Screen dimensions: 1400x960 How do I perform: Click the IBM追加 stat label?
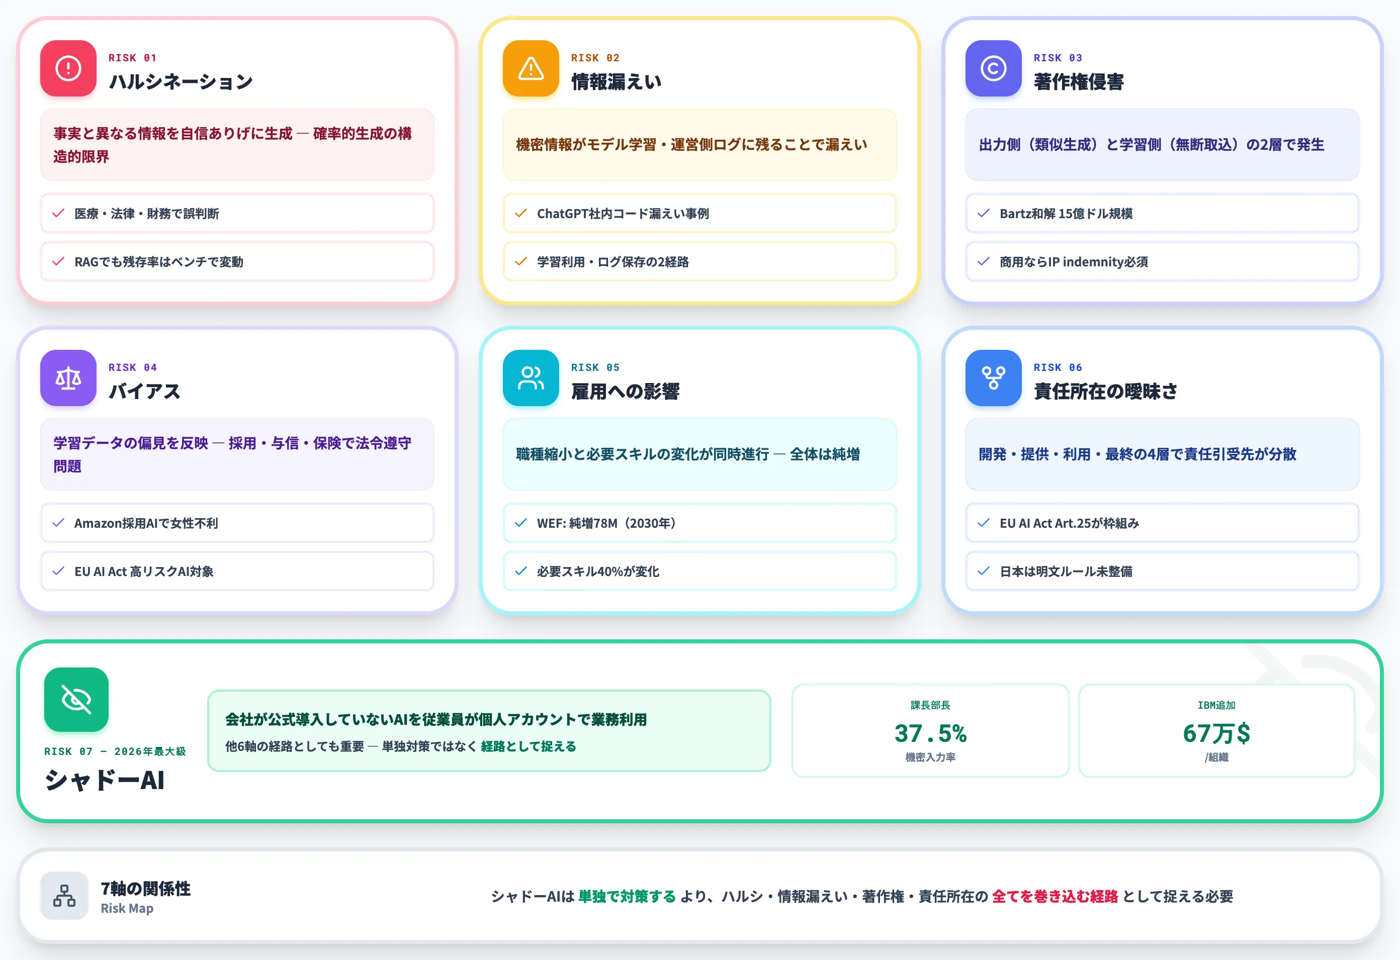1217,705
